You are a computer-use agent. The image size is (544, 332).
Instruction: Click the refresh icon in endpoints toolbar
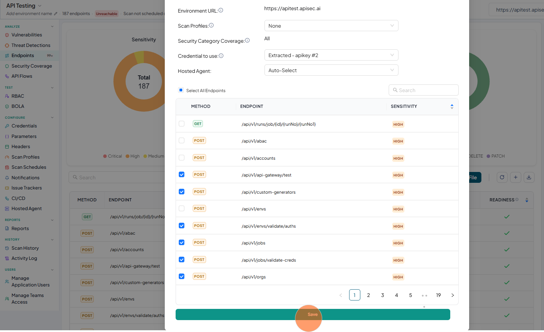click(502, 178)
